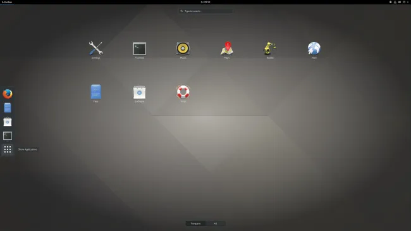Image resolution: width=411 pixels, height=231 pixels.
Task: Switch to the Frequent apps view
Action: click(195, 223)
